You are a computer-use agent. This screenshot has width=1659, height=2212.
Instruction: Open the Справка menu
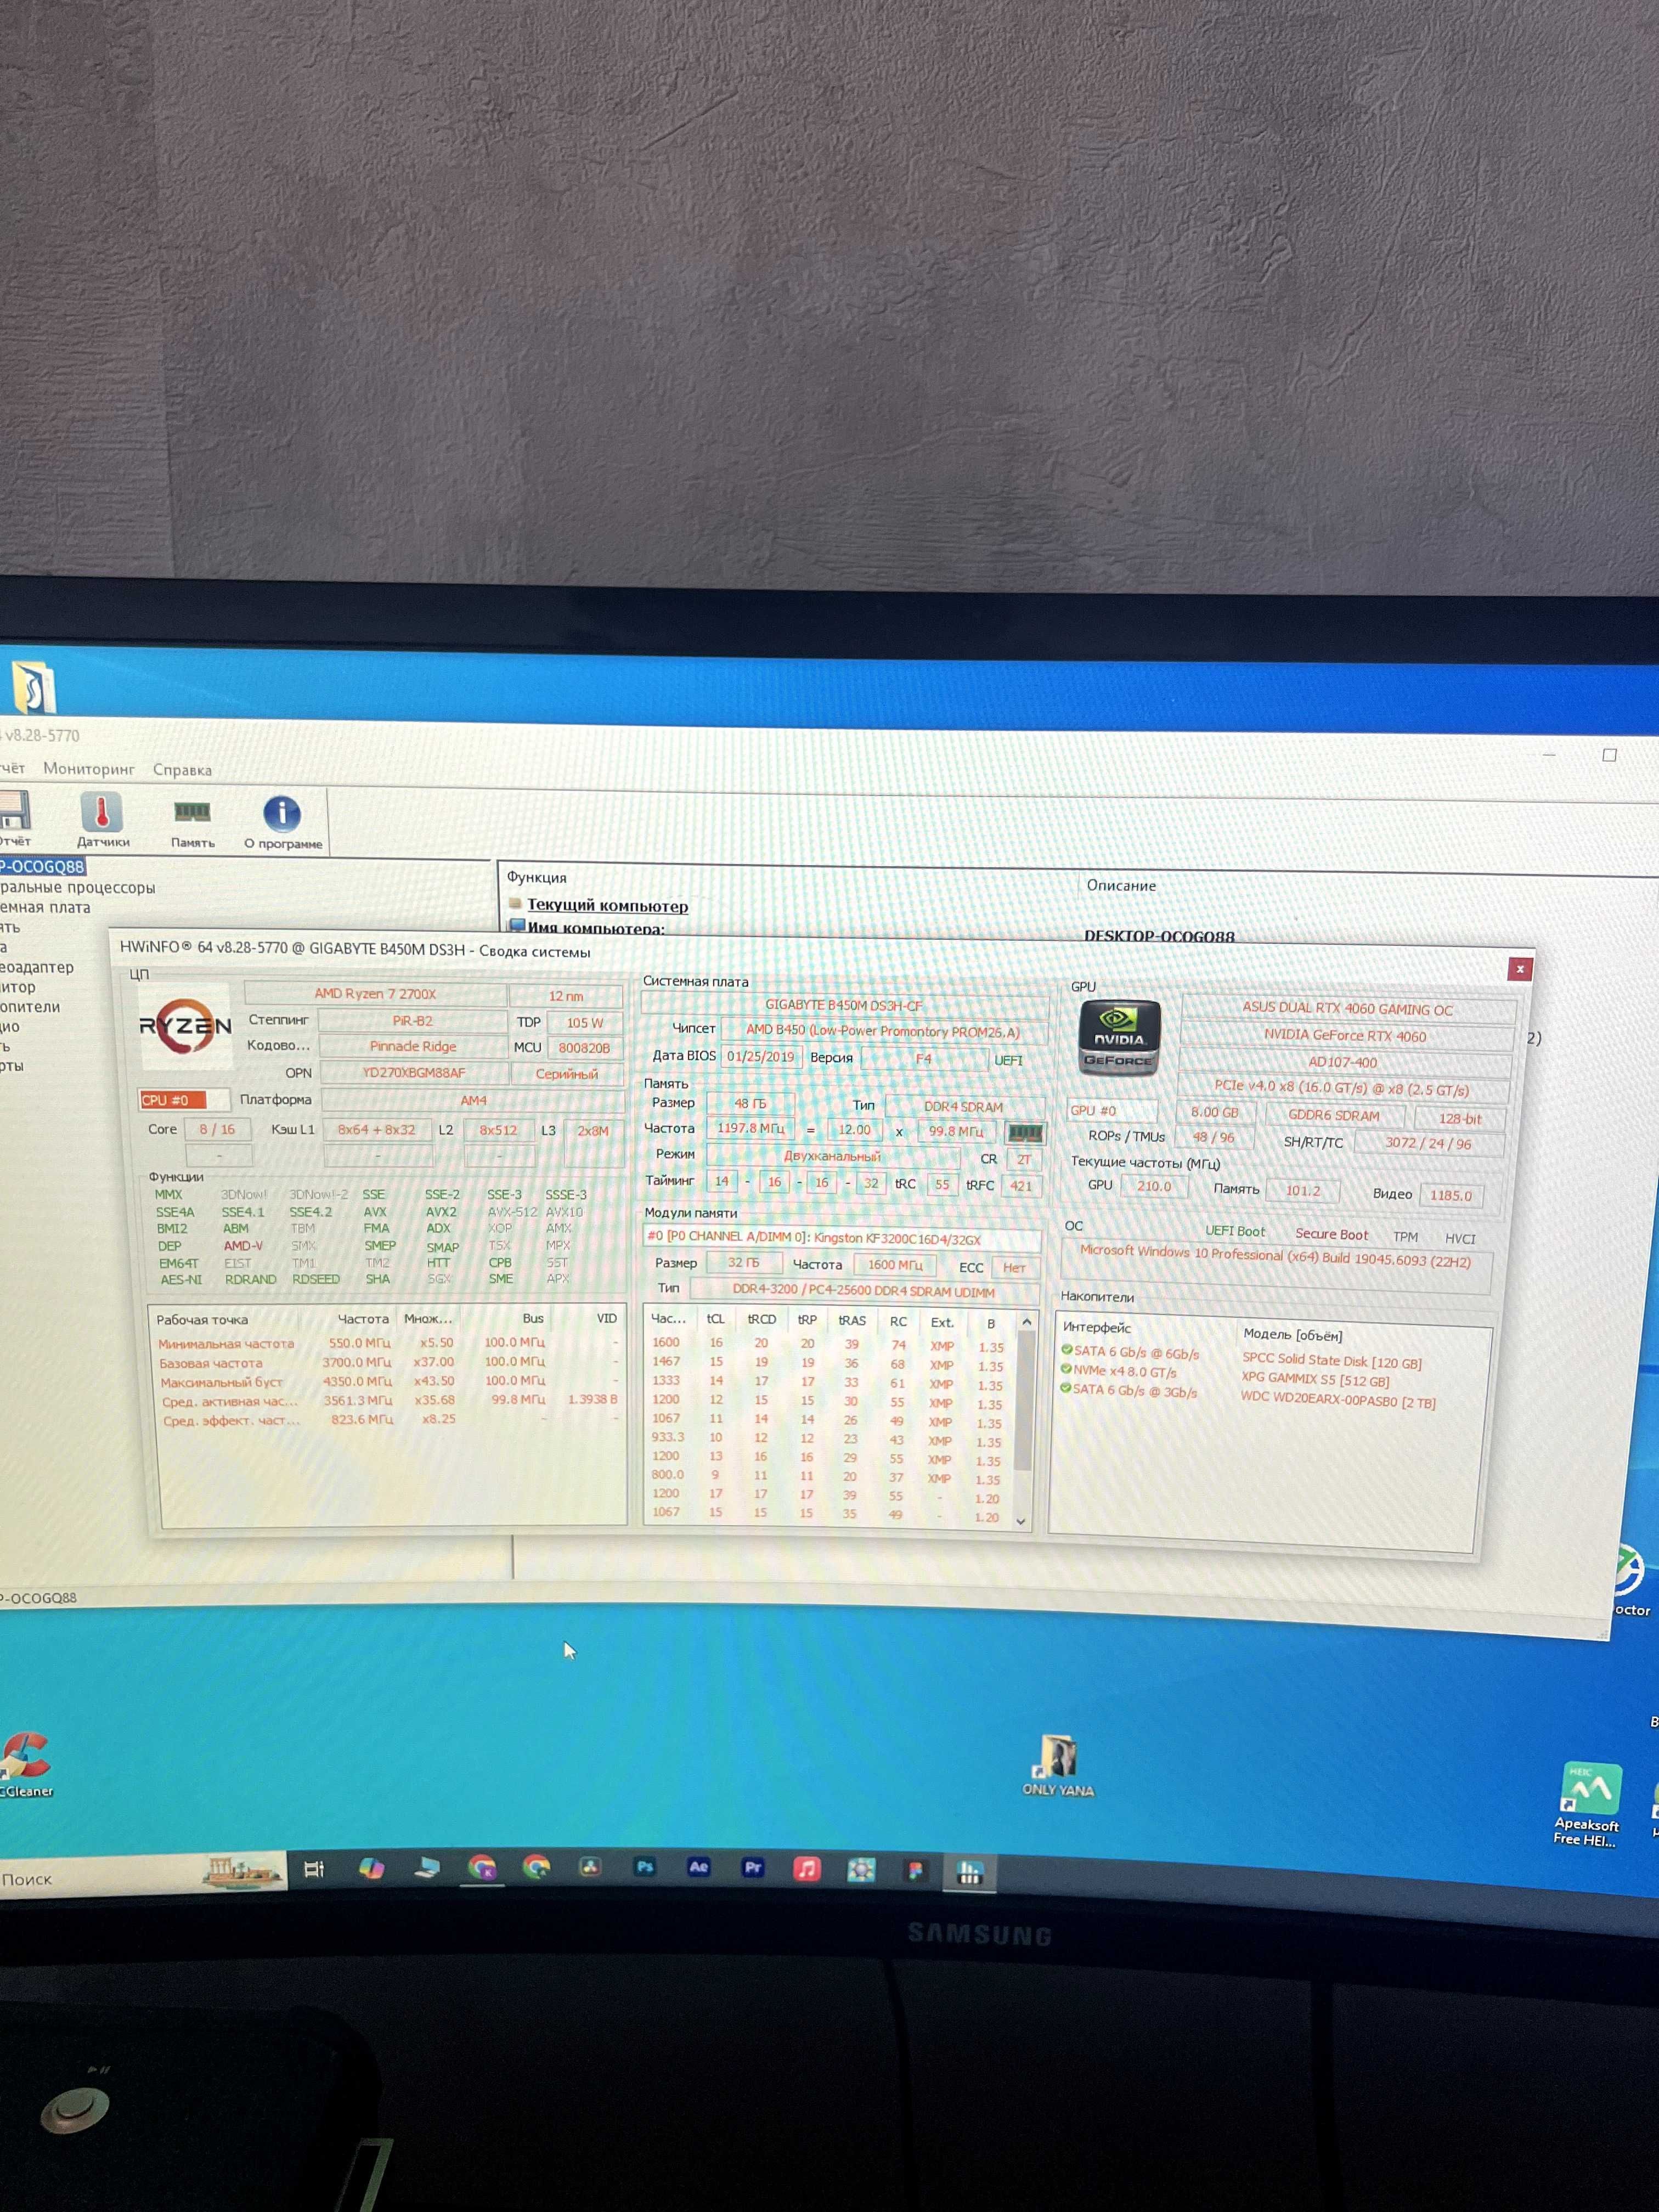coord(182,770)
